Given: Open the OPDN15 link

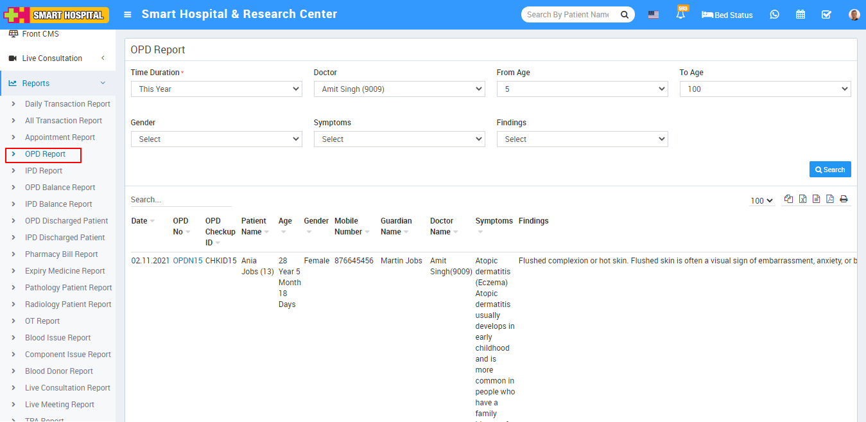Looking at the screenshot, I should click(187, 261).
